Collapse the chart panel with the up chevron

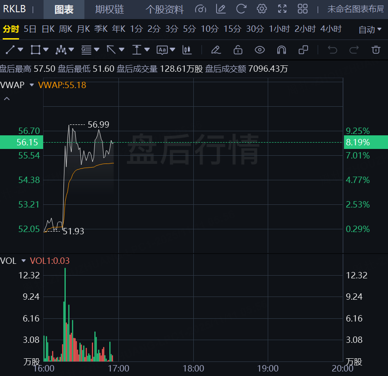pos(7,99)
